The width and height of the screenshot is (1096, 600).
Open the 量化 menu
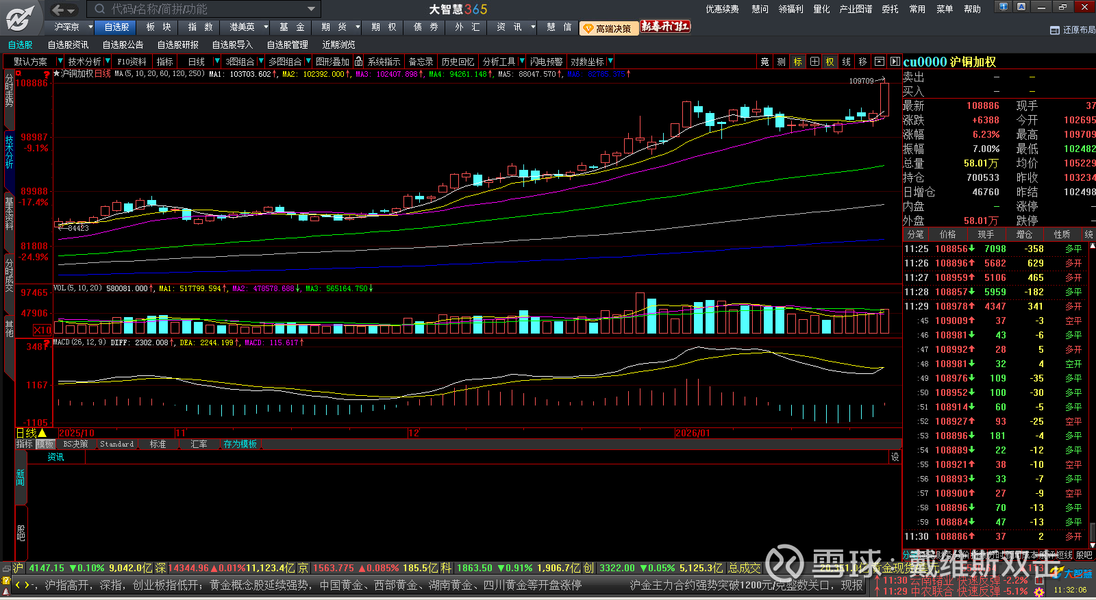(x=821, y=9)
